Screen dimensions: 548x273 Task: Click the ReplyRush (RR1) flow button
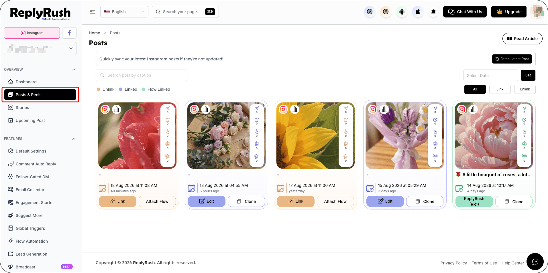tap(474, 201)
